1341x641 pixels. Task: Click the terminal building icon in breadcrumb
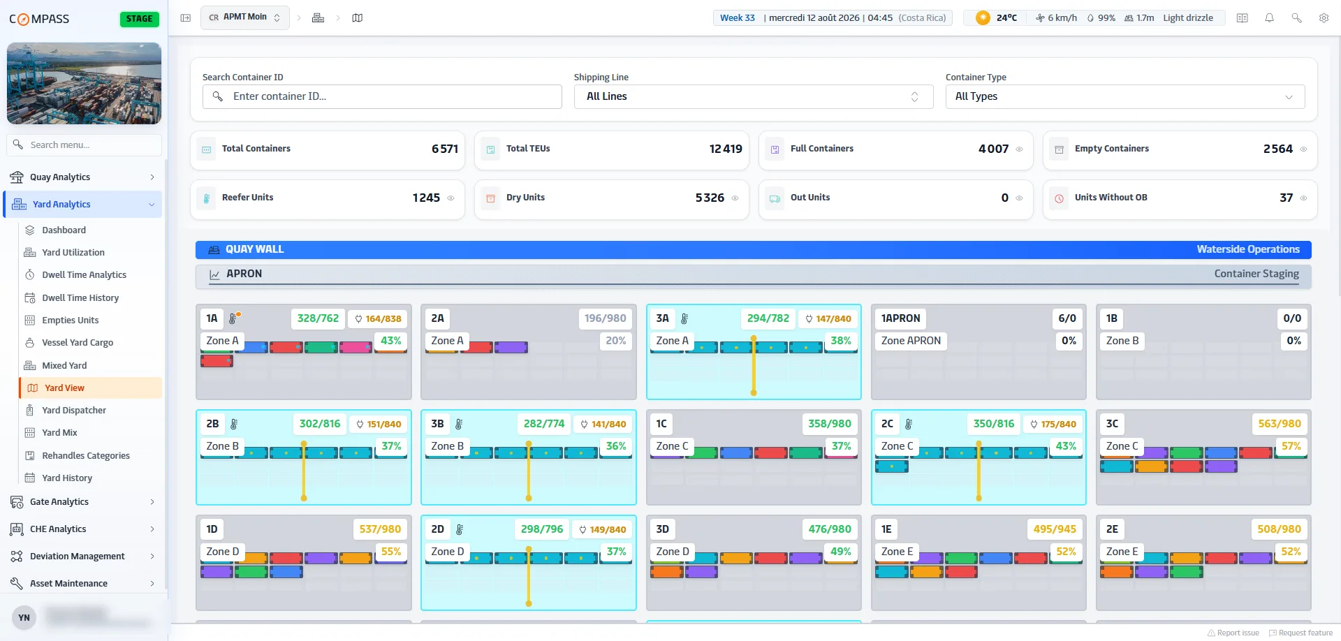coord(318,17)
